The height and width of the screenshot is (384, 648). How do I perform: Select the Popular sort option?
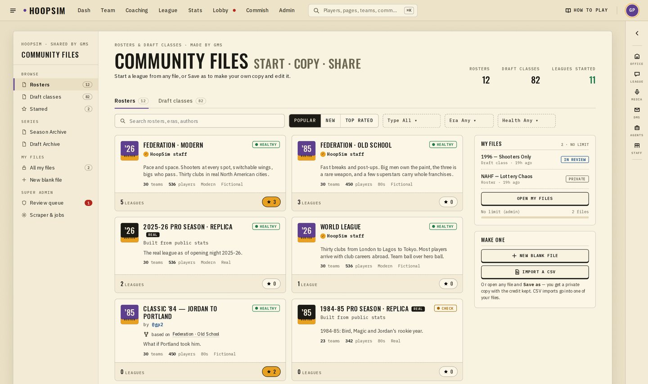tap(305, 121)
